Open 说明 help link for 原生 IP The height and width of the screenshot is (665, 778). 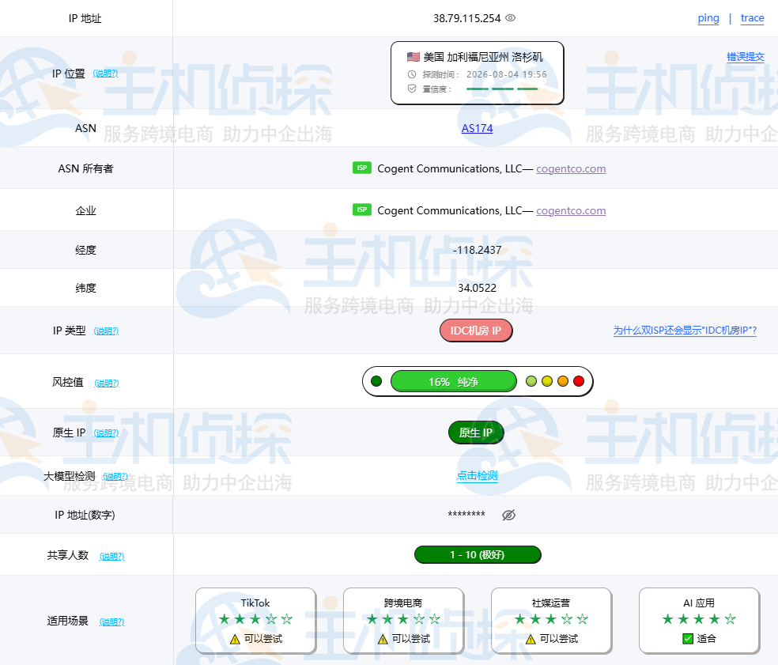[106, 433]
